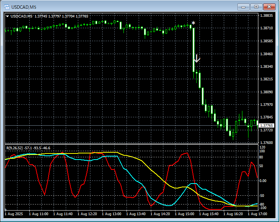Click price scale value 1.38340
This screenshot has width=280, height=222.
pos(267,66)
